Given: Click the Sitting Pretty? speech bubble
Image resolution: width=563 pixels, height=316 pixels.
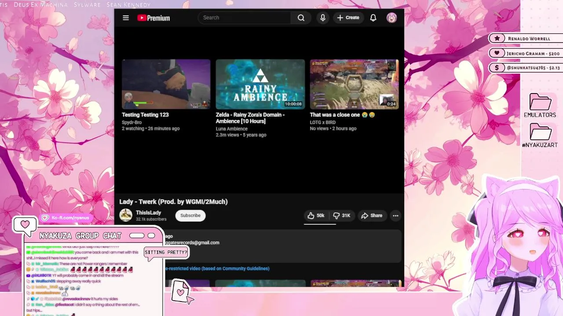Looking at the screenshot, I should pos(166,252).
